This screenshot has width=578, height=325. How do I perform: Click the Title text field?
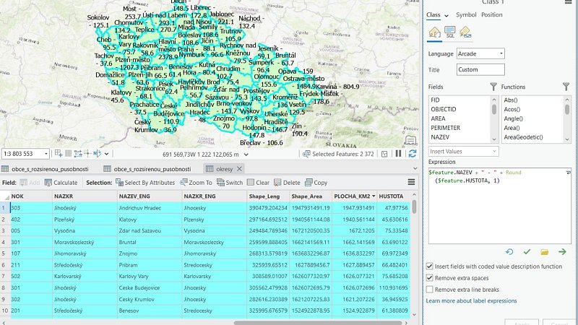(x=480, y=70)
